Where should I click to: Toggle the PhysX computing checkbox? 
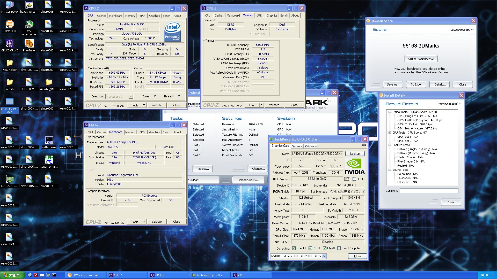tap(325, 248)
